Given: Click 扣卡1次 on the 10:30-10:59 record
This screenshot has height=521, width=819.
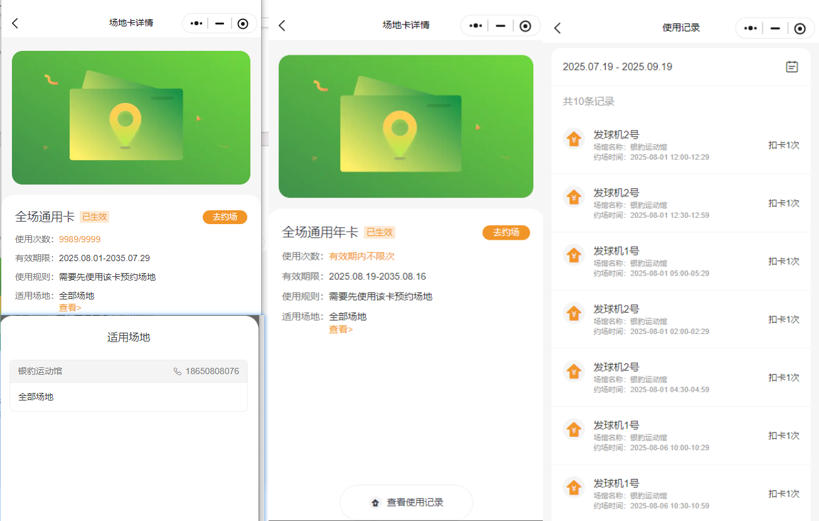Looking at the screenshot, I should click(784, 494).
